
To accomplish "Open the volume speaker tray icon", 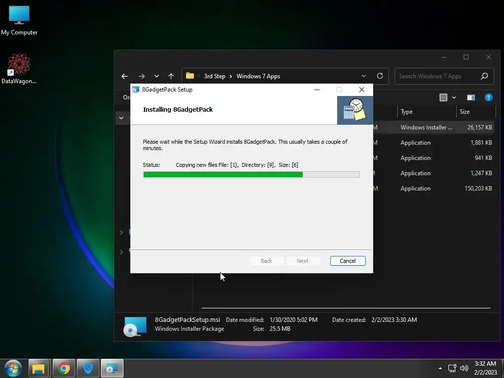I will pos(464,368).
